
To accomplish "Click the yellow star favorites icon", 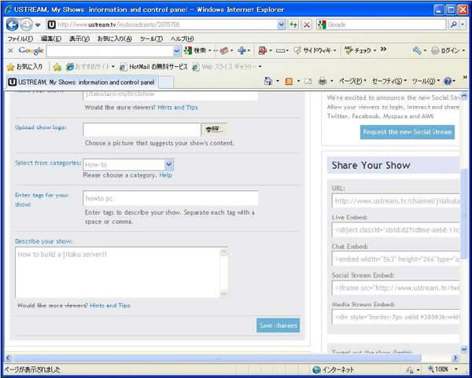I will [10, 67].
